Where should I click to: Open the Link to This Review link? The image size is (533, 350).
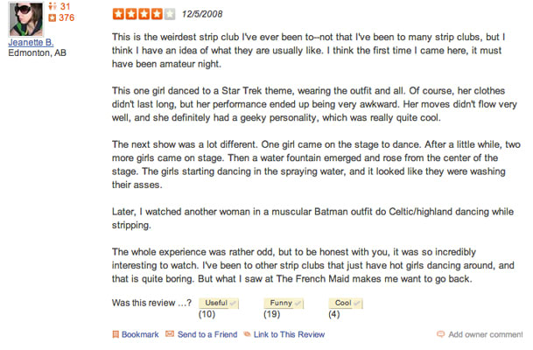pos(289,335)
